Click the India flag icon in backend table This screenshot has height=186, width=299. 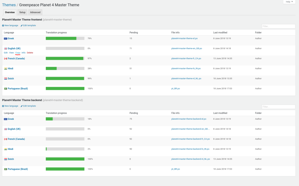click(x=6, y=149)
